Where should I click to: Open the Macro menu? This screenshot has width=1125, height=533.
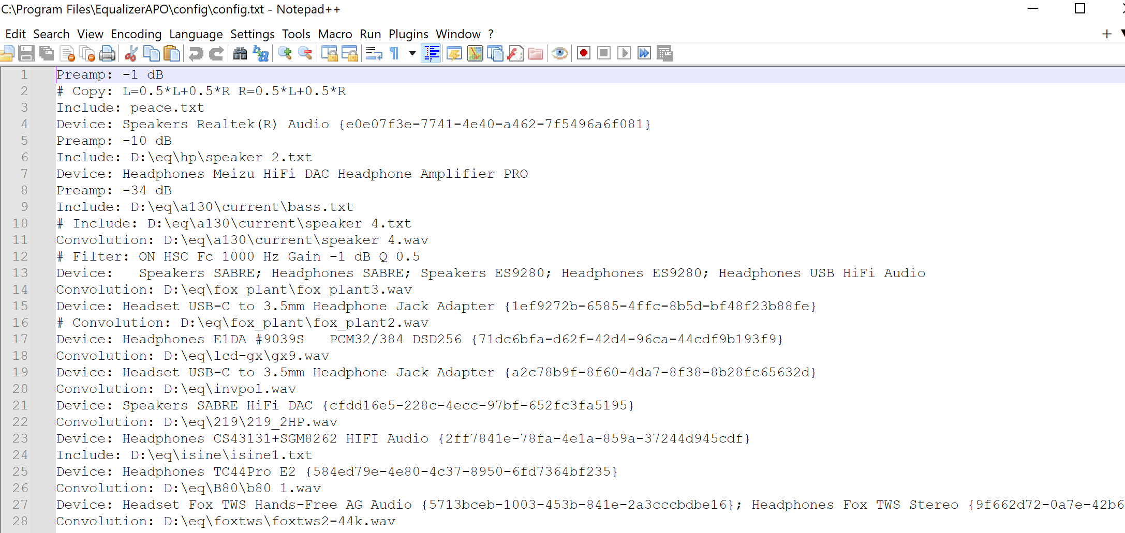tap(335, 34)
